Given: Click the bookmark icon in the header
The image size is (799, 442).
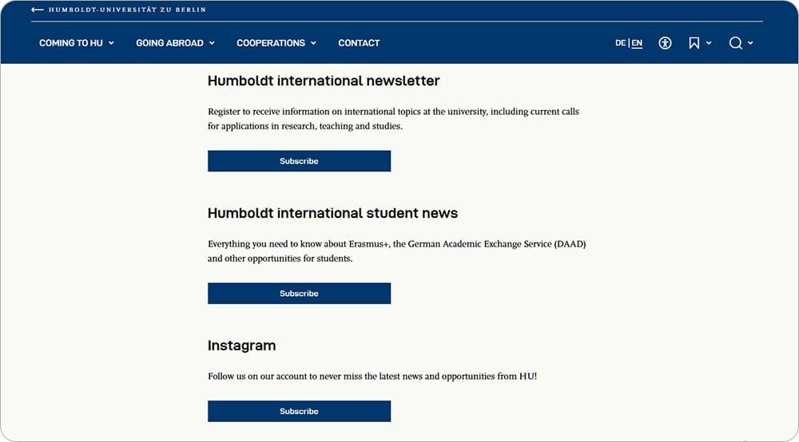Looking at the screenshot, I should point(694,43).
